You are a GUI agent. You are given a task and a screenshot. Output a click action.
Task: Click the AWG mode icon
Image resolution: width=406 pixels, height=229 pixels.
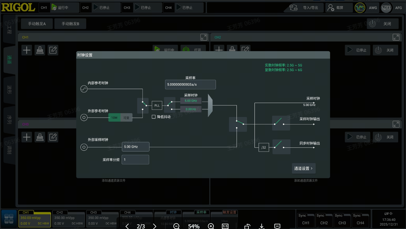[x=360, y=8]
